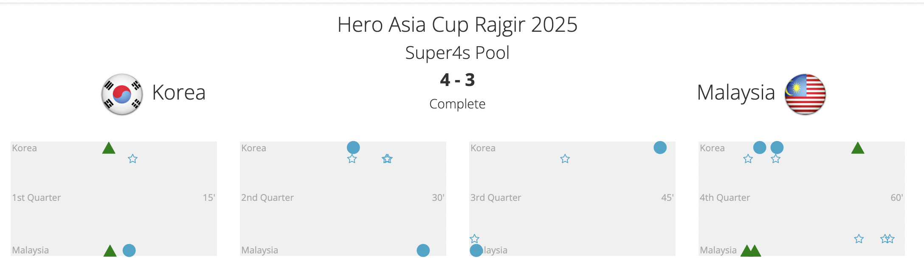Click Korea's star marker in 3rd Quarter
Viewport: 924px width, 272px height.
565,159
